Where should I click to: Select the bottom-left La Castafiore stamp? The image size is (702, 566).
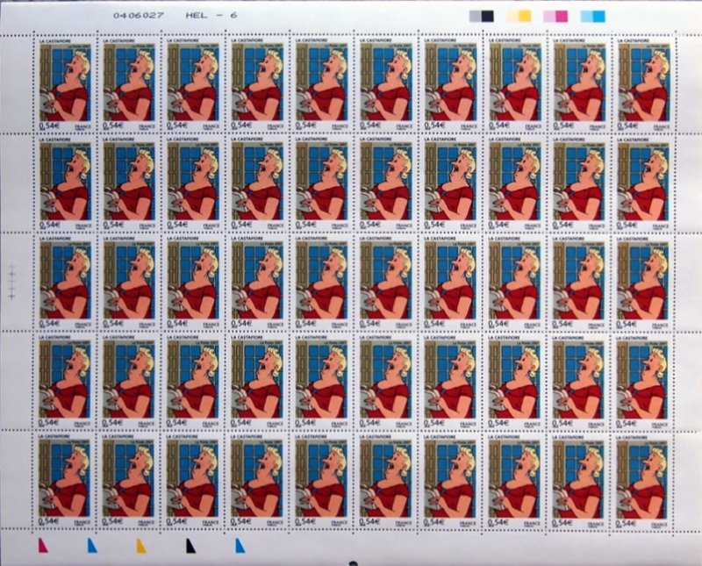tap(64, 480)
